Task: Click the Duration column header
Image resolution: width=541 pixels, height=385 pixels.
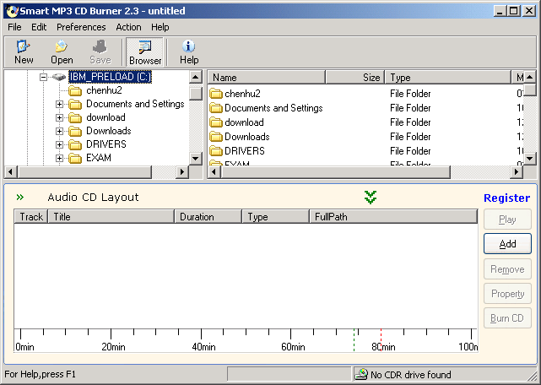Action: click(x=208, y=217)
